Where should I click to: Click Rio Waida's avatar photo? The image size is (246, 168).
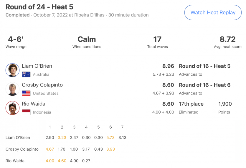pyautogui.click(x=12, y=108)
